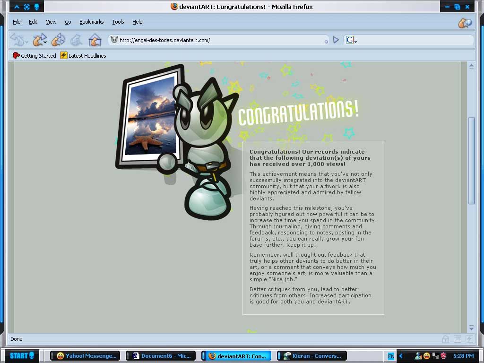Image resolution: width=484 pixels, height=363 pixels.
Task: Open the File menu
Action: pyautogui.click(x=17, y=22)
